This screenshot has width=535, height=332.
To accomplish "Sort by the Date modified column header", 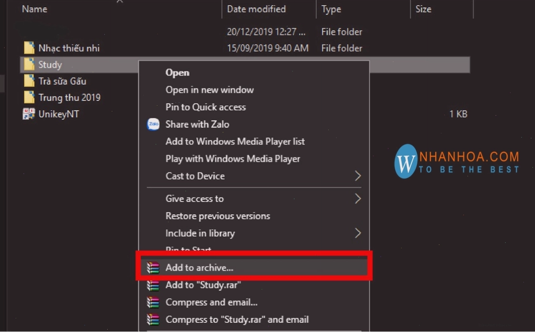I will click(x=256, y=9).
